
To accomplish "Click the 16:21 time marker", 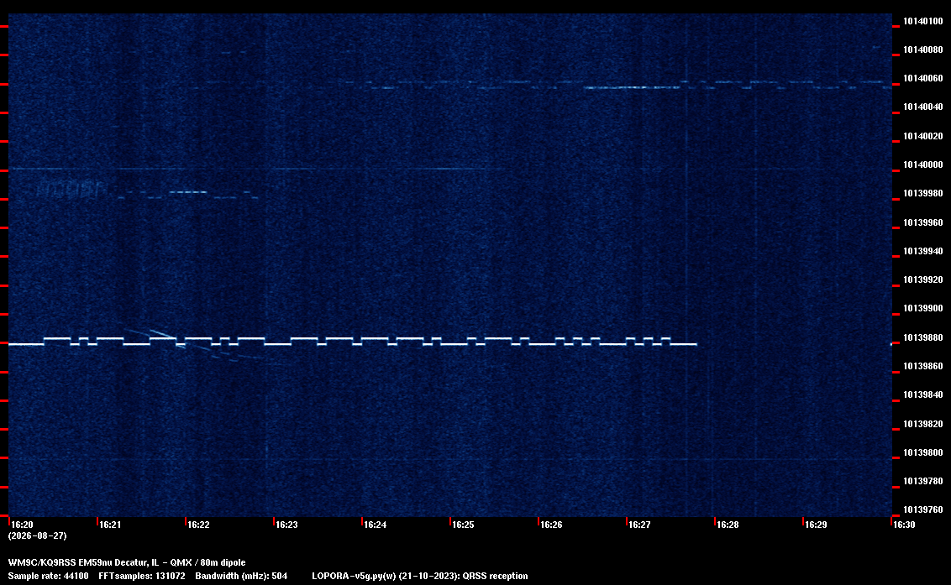I will (x=110, y=525).
